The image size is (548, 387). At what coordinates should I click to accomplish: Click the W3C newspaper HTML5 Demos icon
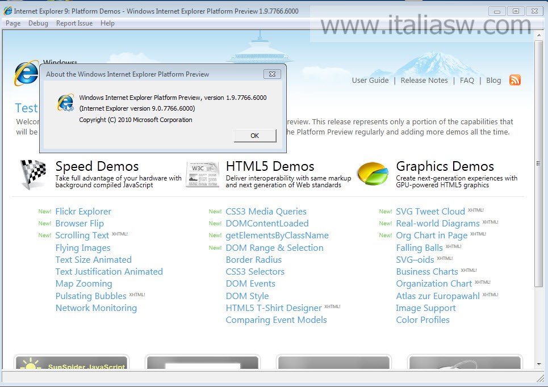[x=203, y=174]
